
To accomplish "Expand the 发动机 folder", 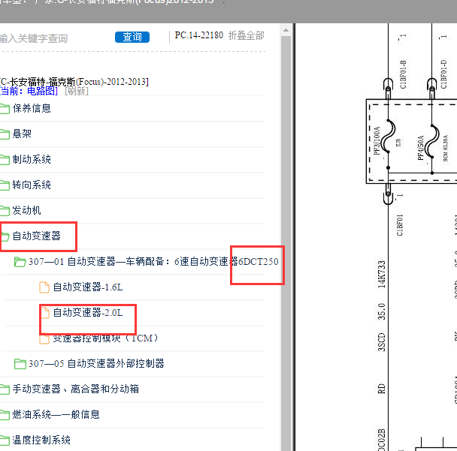I will 26,210.
